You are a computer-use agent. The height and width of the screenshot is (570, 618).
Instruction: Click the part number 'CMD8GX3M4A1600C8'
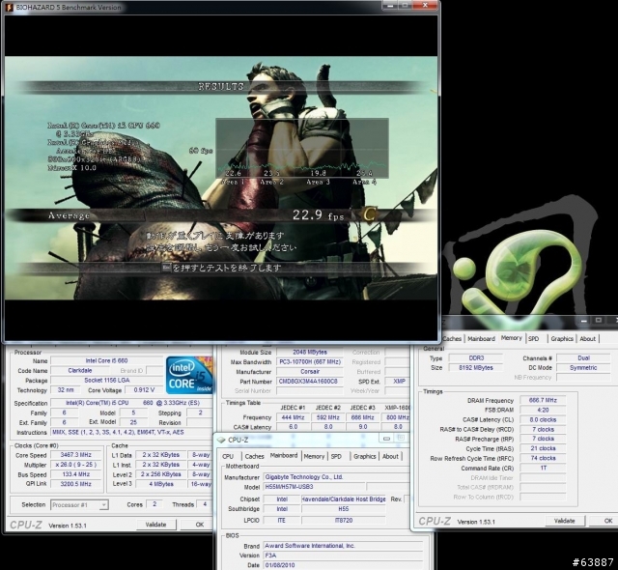310,382
